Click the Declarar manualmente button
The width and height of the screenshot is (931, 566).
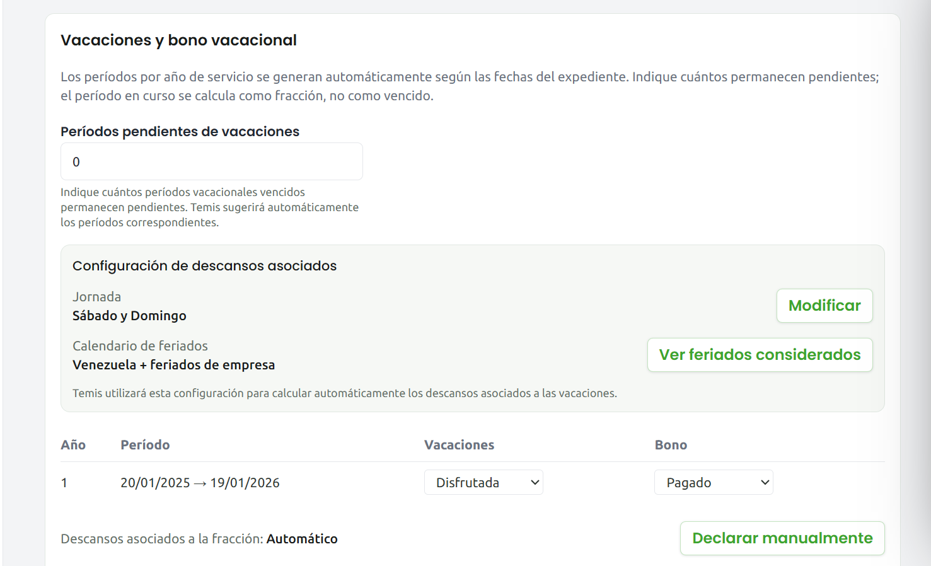[782, 538]
